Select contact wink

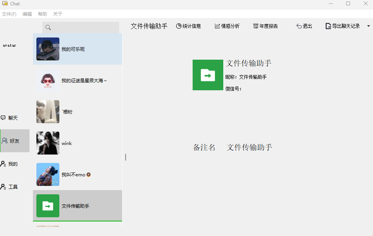pyautogui.click(x=78, y=143)
